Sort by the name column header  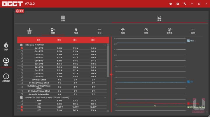[38, 40]
